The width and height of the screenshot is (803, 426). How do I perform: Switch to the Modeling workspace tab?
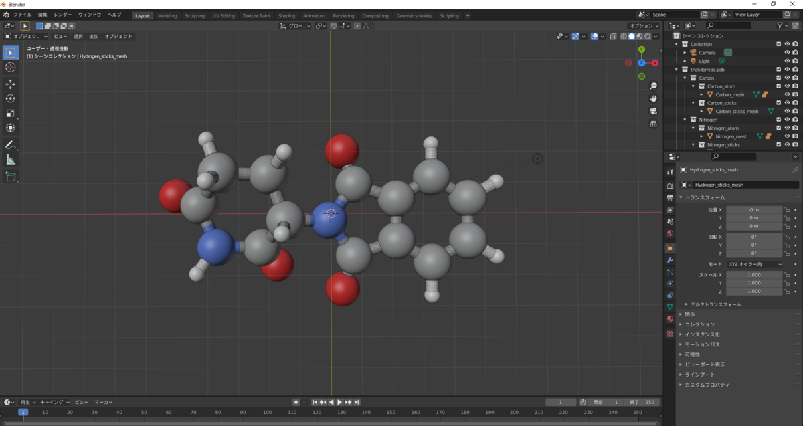[x=167, y=15]
